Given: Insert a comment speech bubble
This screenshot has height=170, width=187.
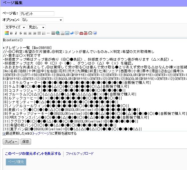Looking at the screenshot, I should pyautogui.click(x=76, y=33).
